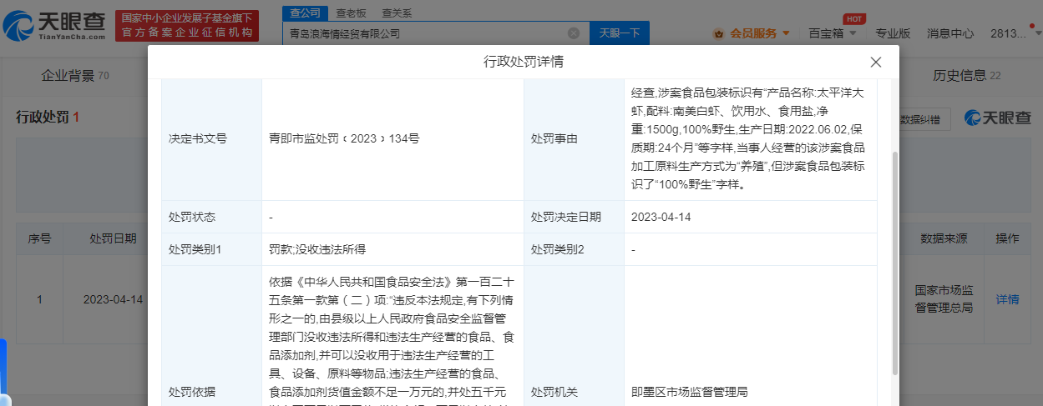Select decision number 青即市监处罚〔2023〕134号

(x=344, y=138)
